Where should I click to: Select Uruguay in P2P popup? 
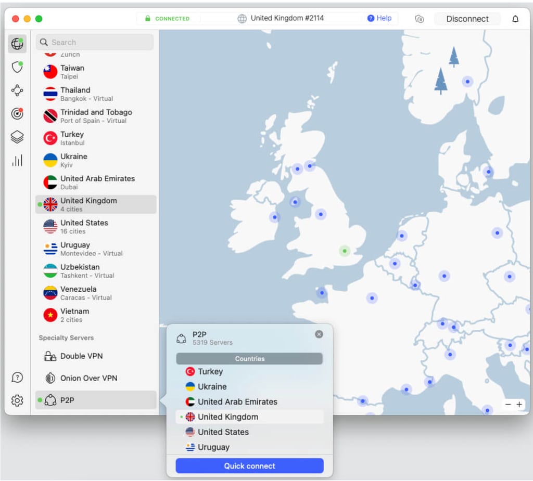[249, 447]
